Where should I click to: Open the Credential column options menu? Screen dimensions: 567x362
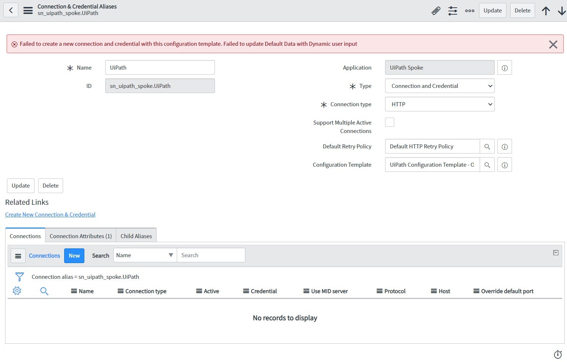point(246,291)
